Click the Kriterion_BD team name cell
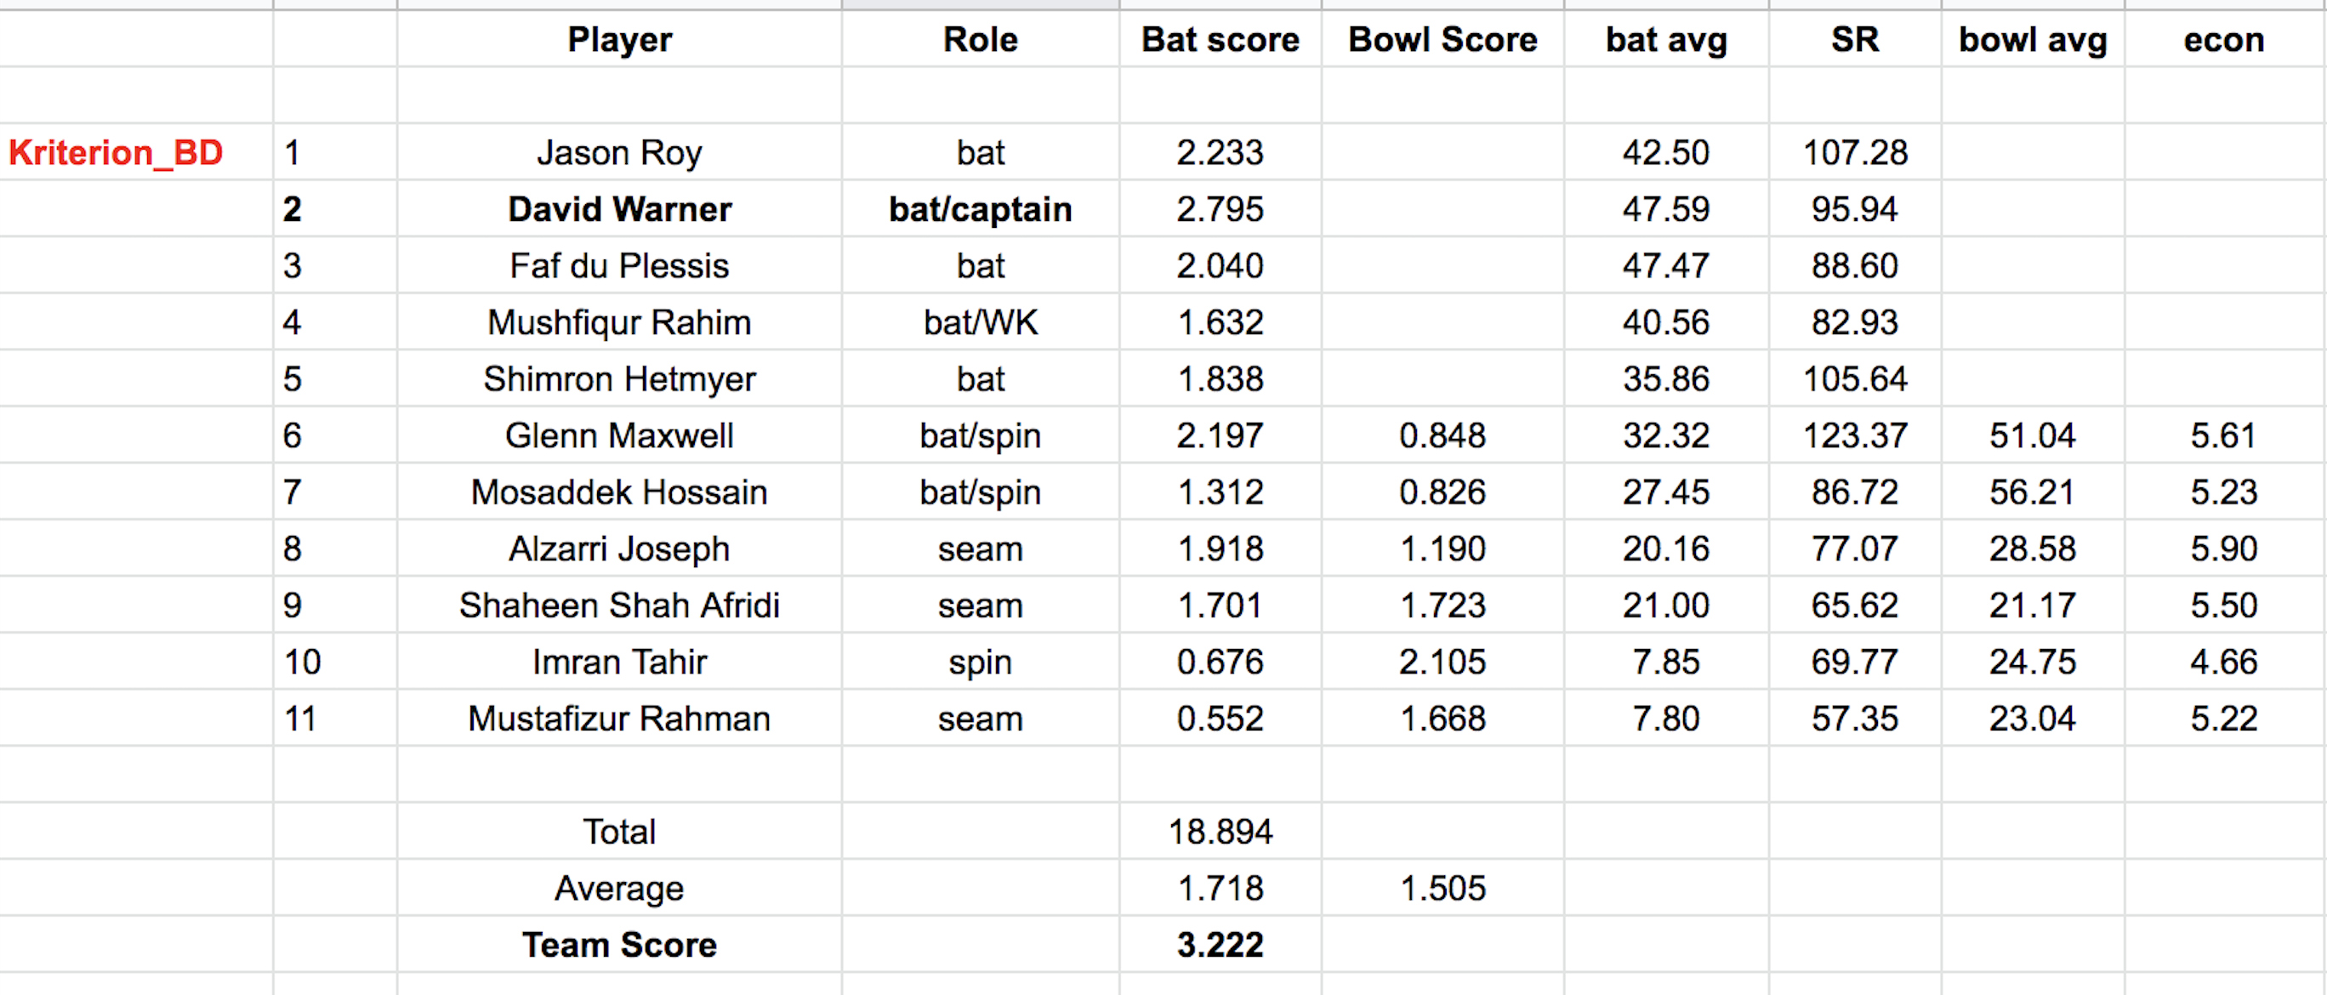This screenshot has height=995, width=2327. coord(116,152)
